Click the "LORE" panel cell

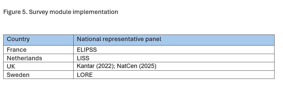(85, 75)
